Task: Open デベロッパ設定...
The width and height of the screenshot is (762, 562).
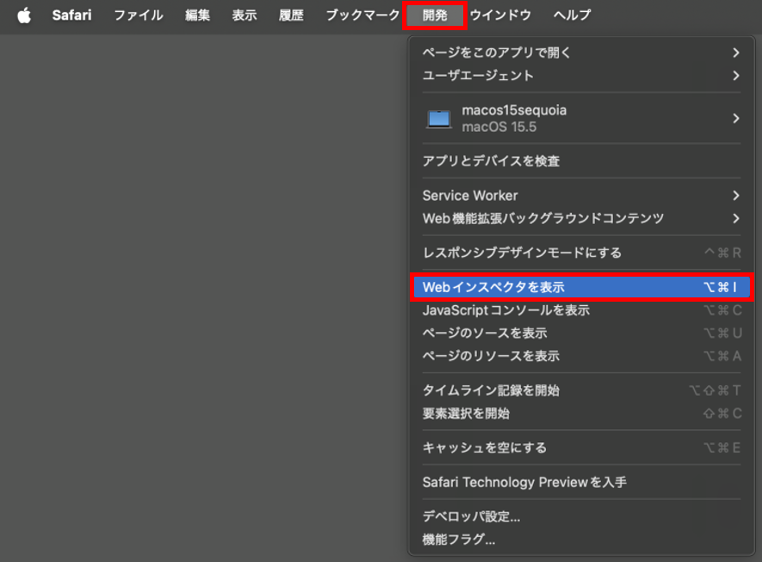Action: click(581, 516)
